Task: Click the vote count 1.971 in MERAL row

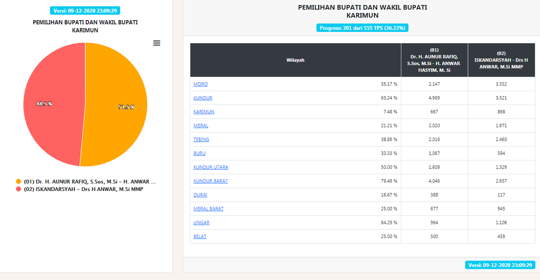Action: pos(501,126)
